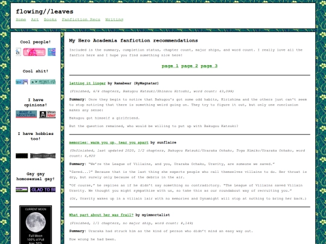Click the 'How wrong he had been.' line

(92, 239)
